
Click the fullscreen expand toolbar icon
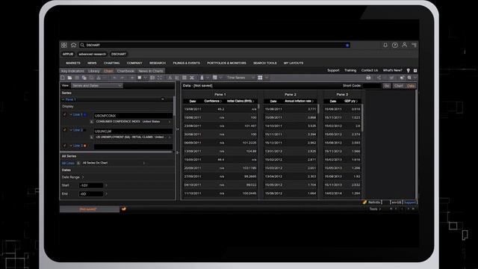tap(159, 78)
